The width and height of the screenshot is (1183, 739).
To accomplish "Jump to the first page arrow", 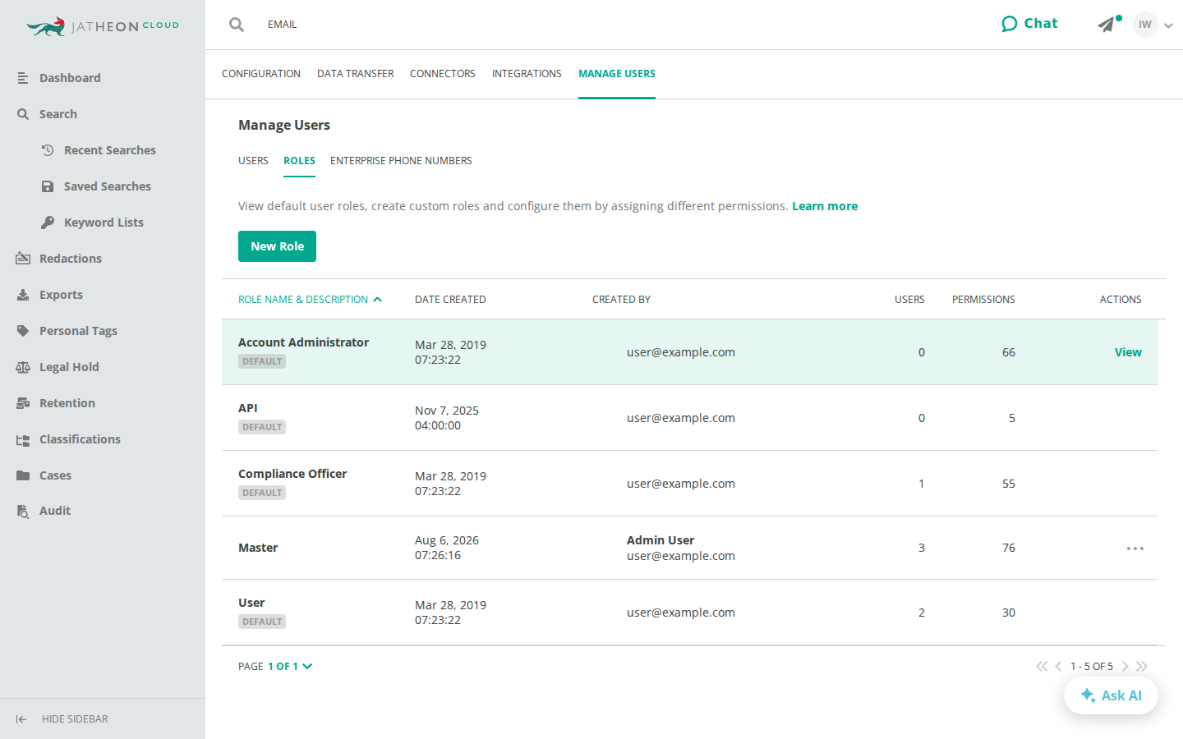I will [x=1042, y=667].
